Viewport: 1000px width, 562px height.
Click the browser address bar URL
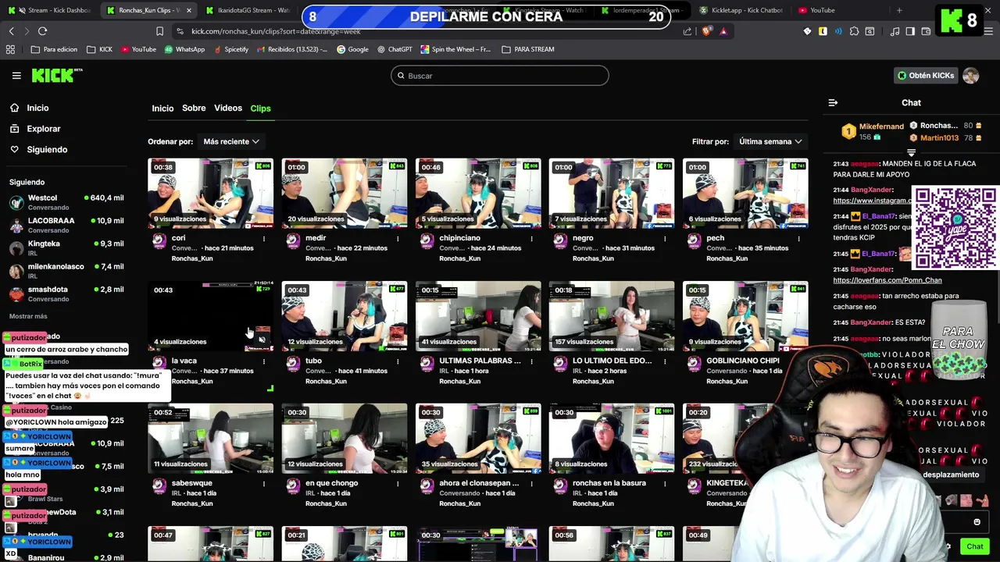[x=276, y=31]
